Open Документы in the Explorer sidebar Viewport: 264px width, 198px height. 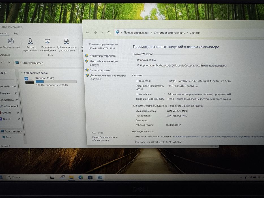click(7, 100)
